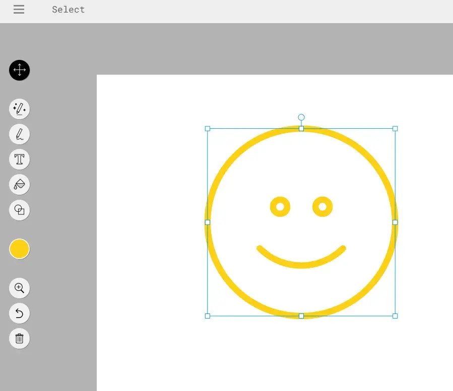Viewport: 453px width, 391px height.
Task: Select the Type text tool
Action: tap(19, 160)
